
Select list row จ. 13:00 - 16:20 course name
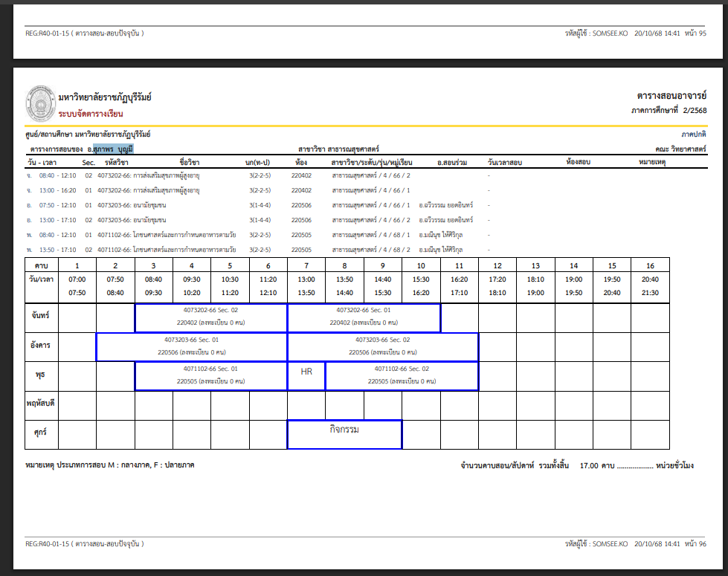coord(167,190)
